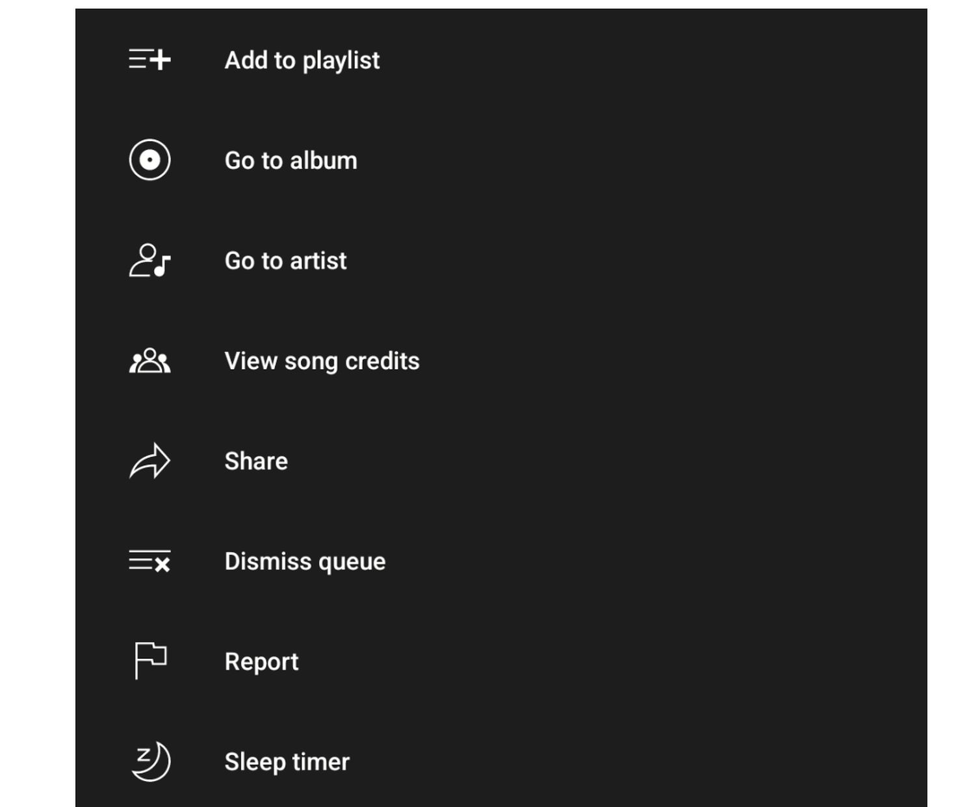Select "Dismiss queue" text
Screen dimensions: 975x807
pyautogui.click(x=305, y=561)
